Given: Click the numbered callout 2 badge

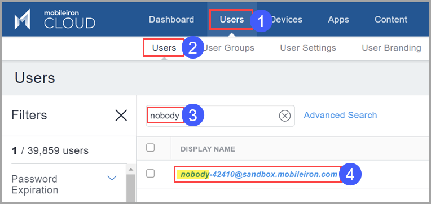Looking at the screenshot, I should point(193,48).
